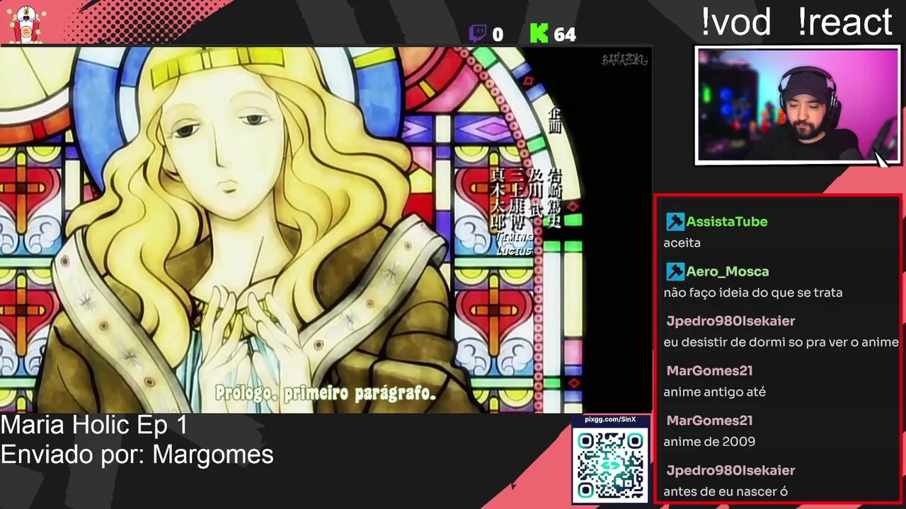Image resolution: width=906 pixels, height=509 pixels.
Task: Select the username AssistaTube in chat
Action: pyautogui.click(x=727, y=221)
